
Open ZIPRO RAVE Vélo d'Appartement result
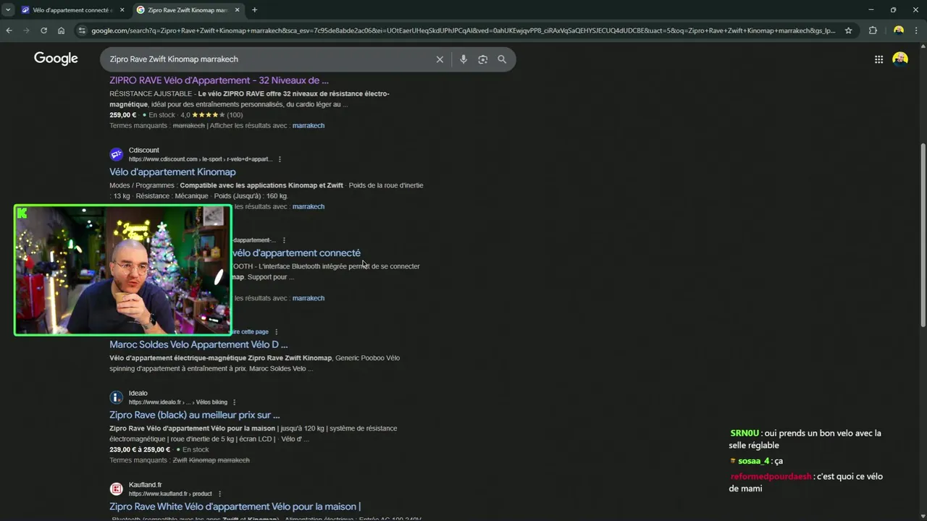pos(219,80)
